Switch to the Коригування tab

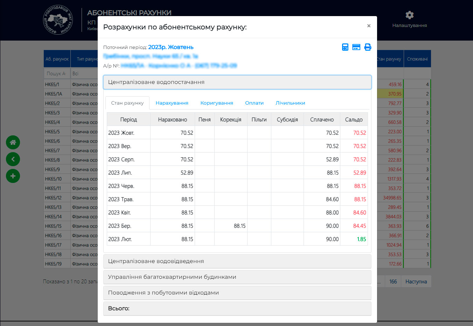[217, 103]
